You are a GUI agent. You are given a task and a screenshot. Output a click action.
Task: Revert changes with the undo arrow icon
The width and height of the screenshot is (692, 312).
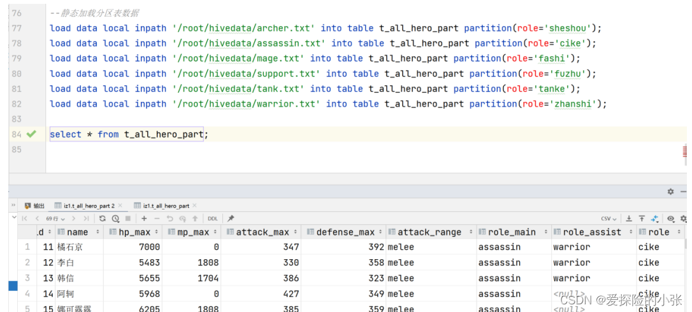click(x=169, y=218)
